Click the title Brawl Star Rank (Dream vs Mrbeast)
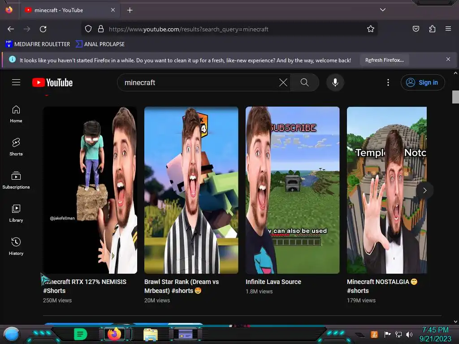The height and width of the screenshot is (344, 459). (182, 286)
